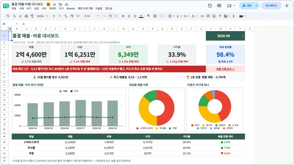Open the Arial font dropdown

coord(91,16)
